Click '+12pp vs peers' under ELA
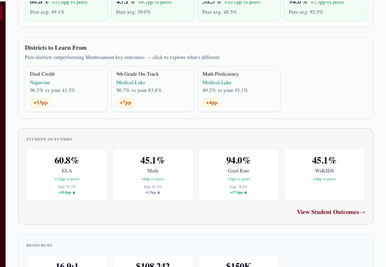 point(67,179)
